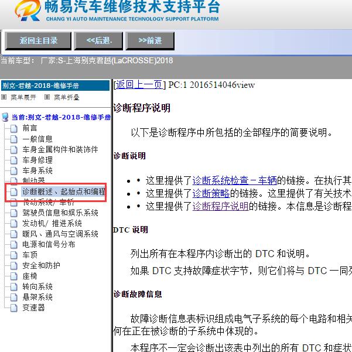The height and width of the screenshot is (352, 352).
Task: Open the 诊断系统检查－车辆 link
Action: [235, 180]
